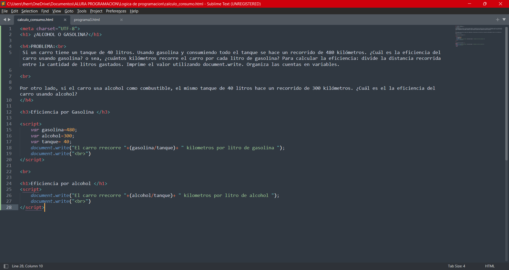Screen dimensions: 509x270
Task: Click the '¿ALCOHOL O GASOLINA?' heading line
Action: tap(61, 34)
